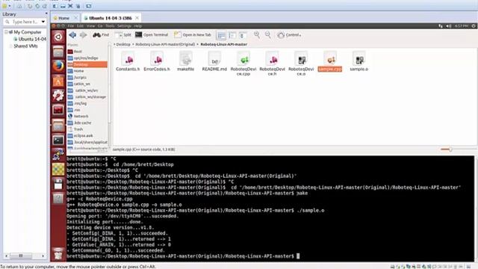Open Trash at launcher bottom
Screen dimensions: 478x269
click(58, 253)
